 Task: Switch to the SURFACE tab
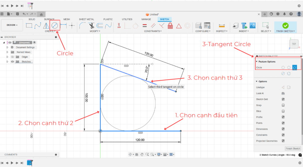tap(49, 19)
